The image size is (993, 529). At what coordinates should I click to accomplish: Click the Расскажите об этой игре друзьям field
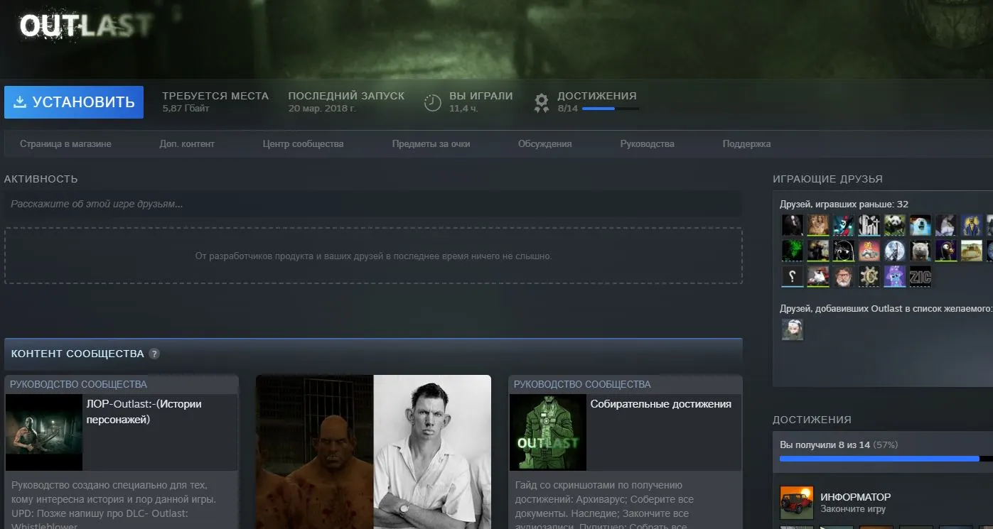pos(373,204)
